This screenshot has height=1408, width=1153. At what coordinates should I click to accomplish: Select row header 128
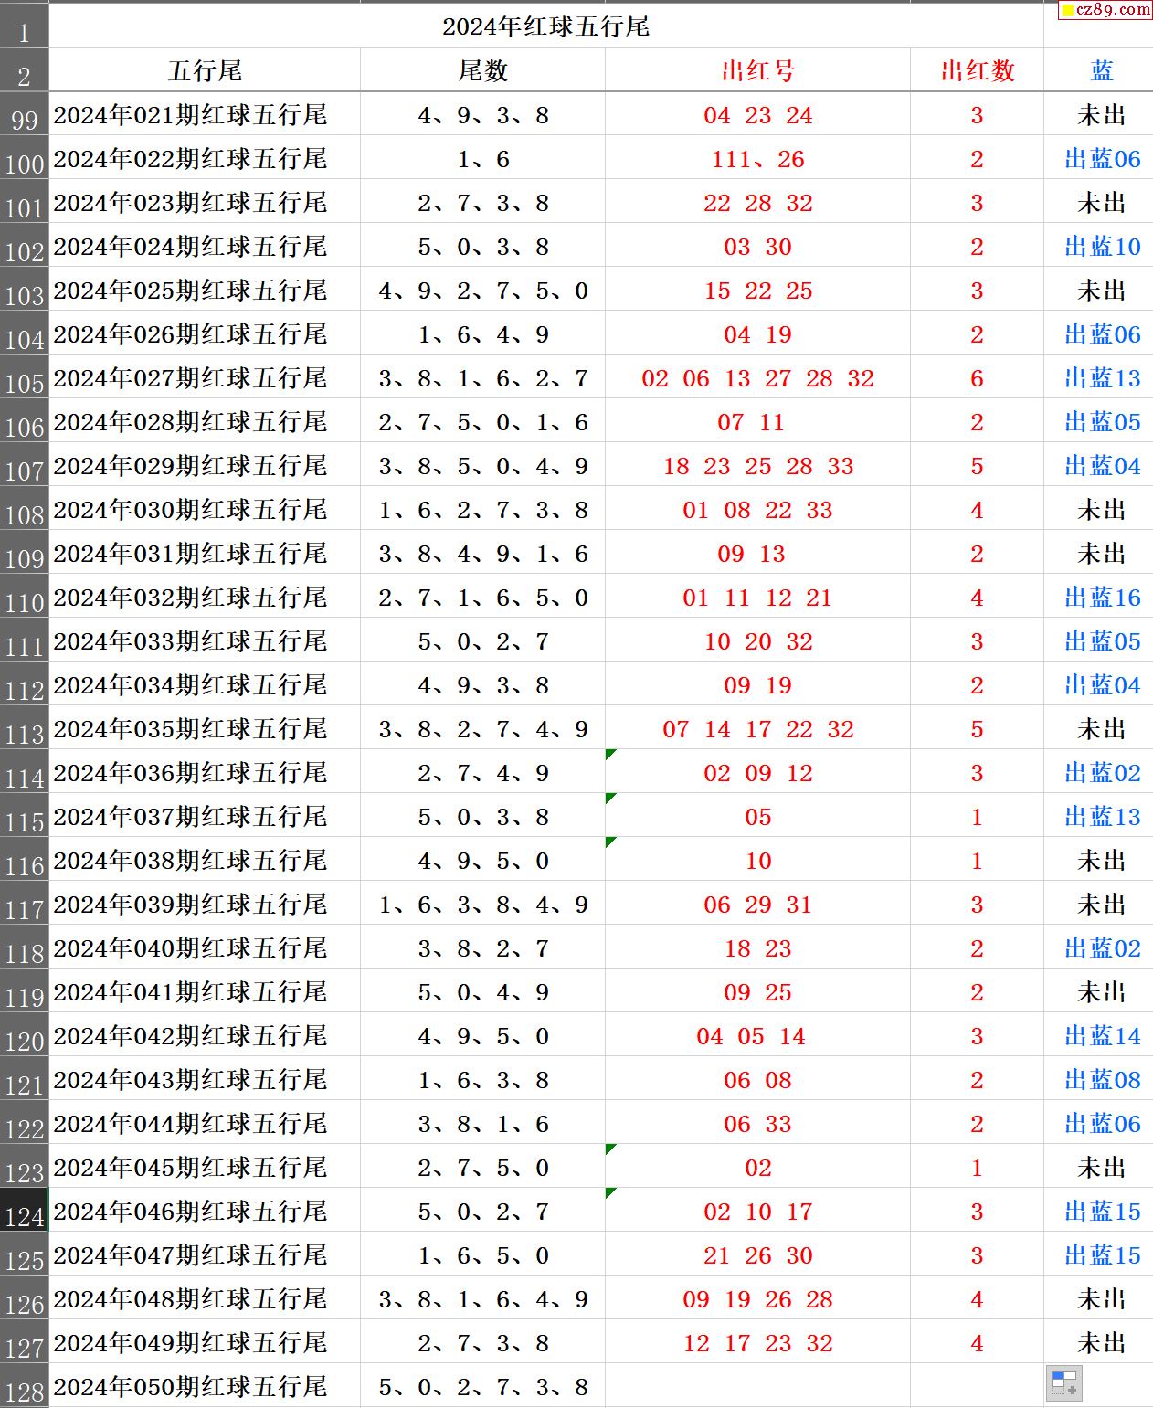tap(24, 1387)
